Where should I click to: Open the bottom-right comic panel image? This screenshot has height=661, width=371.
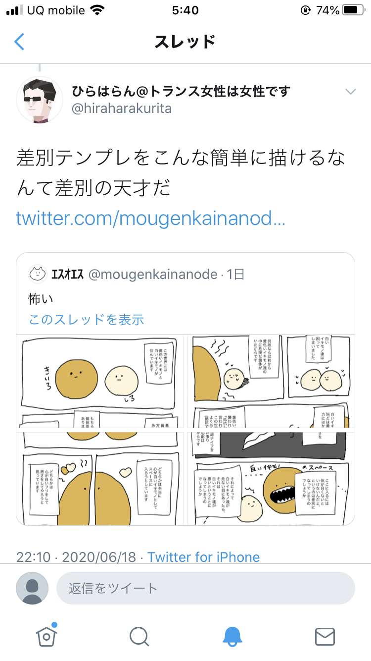[271, 478]
